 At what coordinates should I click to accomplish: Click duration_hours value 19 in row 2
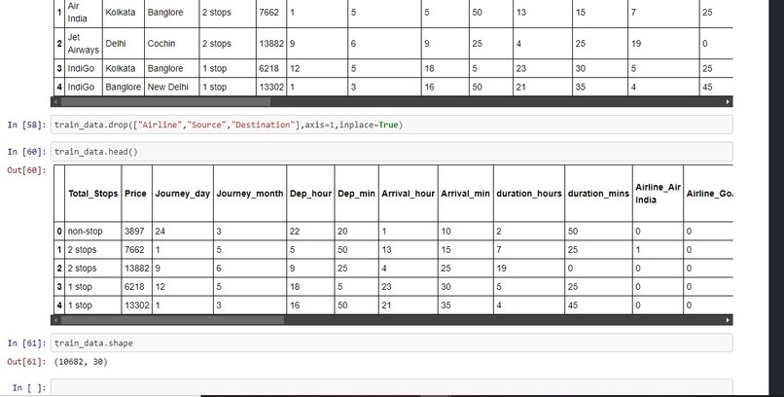(502, 268)
